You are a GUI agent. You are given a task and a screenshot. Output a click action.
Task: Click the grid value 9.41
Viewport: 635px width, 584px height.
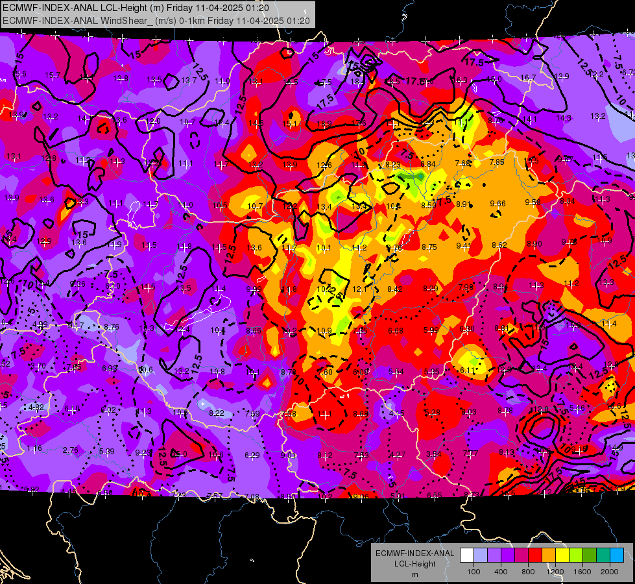pyautogui.click(x=464, y=245)
